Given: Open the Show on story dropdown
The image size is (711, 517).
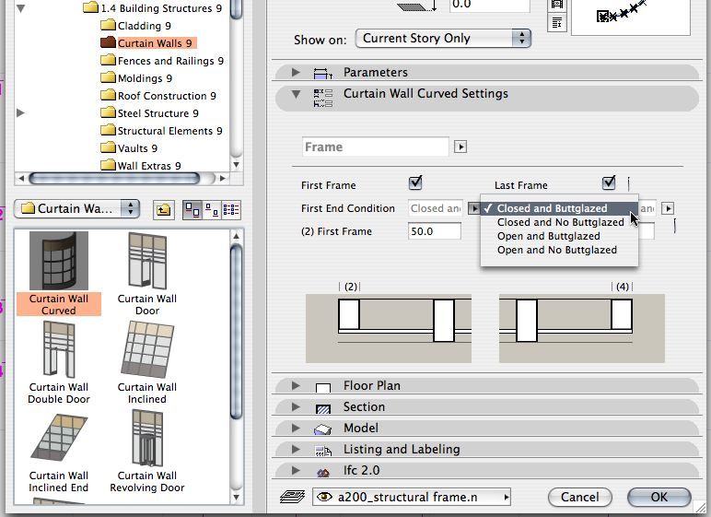Looking at the screenshot, I should tap(446, 39).
